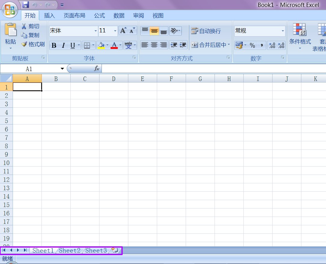The image size is (326, 264).
Task: Expand the fill color palette arrow
Action: tap(107, 45)
